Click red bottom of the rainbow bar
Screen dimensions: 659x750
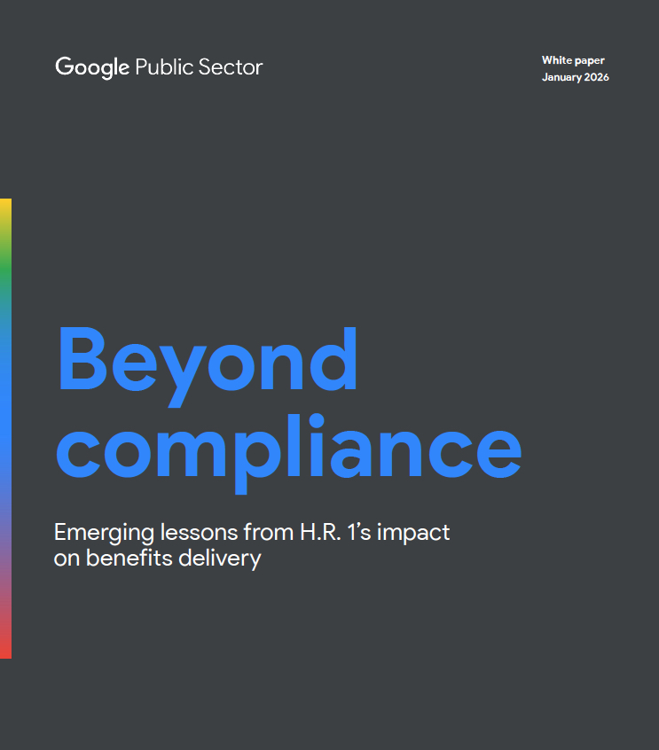5,643
